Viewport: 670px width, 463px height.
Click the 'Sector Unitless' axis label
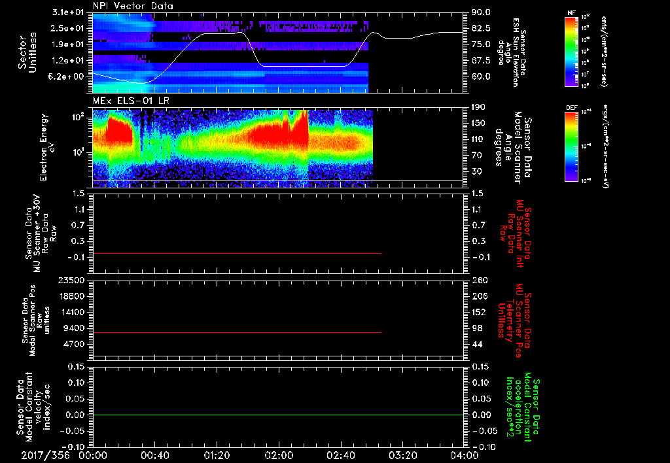(x=27, y=52)
